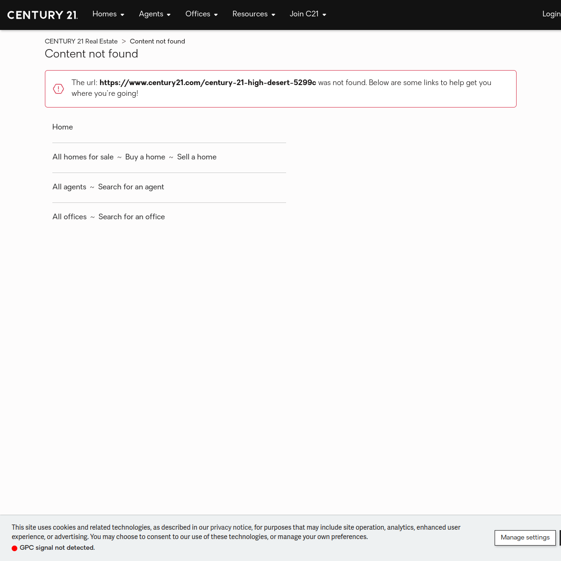This screenshot has width=561, height=561.
Task: Go to CENTURY 21 Real Estate breadcrumb
Action: coord(81,41)
